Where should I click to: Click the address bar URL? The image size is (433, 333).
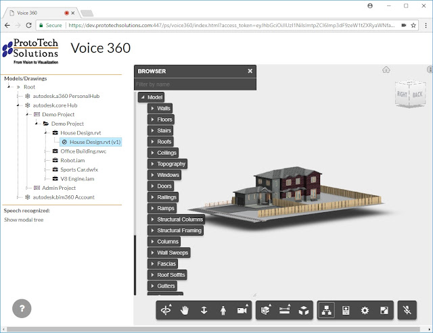[231, 26]
